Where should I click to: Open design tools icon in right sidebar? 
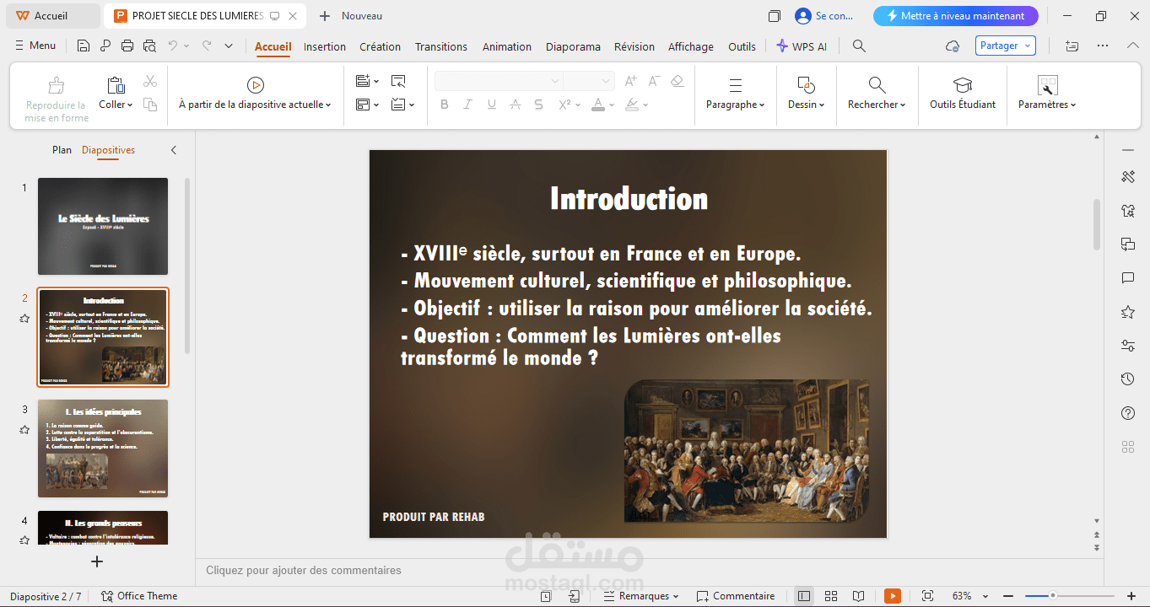point(1128,176)
